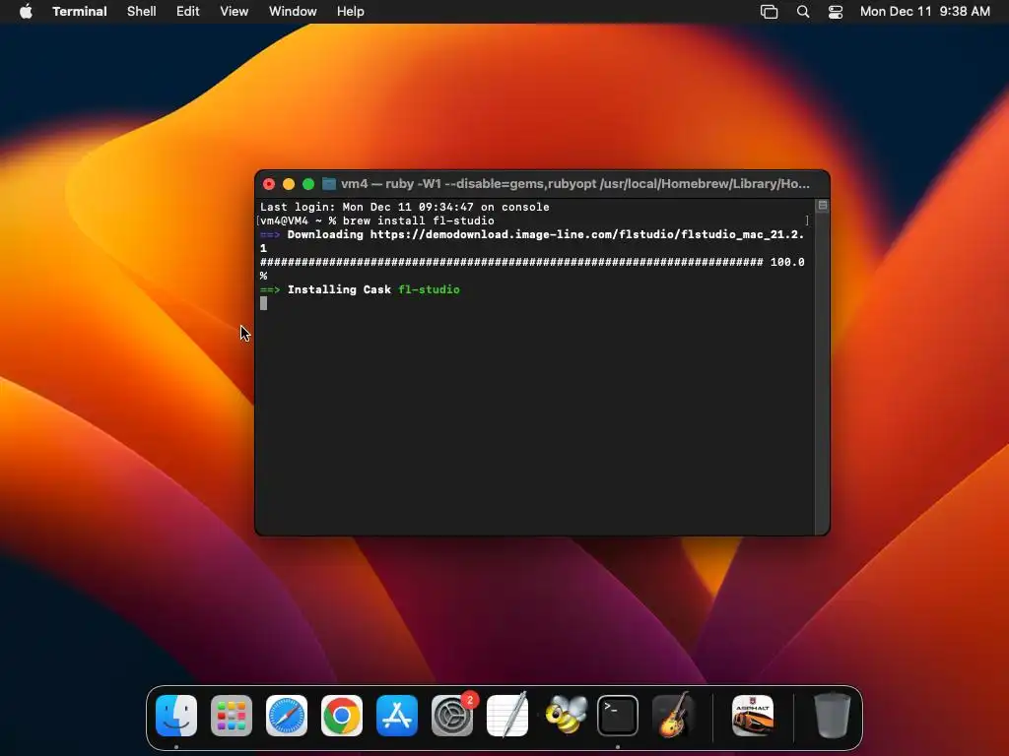Launch Google Chrome from the Dock
The image size is (1009, 756).
(342, 715)
